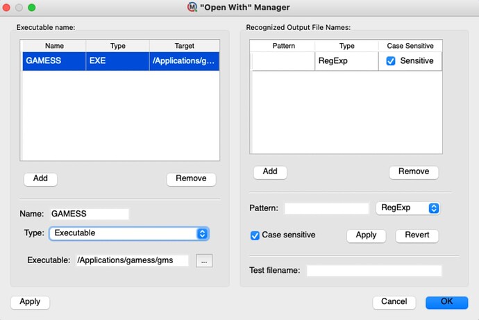Open the Type dropdown showing Executable
The height and width of the screenshot is (320, 479).
(x=129, y=233)
